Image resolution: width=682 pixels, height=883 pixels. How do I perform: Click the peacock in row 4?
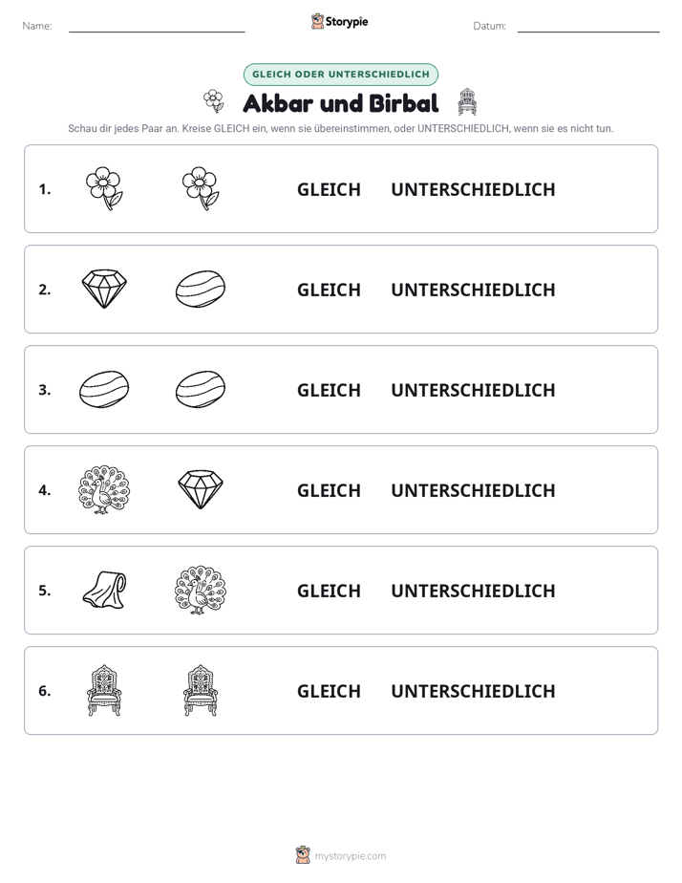(104, 490)
